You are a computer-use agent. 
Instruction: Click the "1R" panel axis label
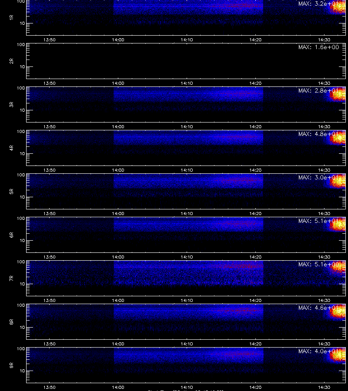[11, 17]
